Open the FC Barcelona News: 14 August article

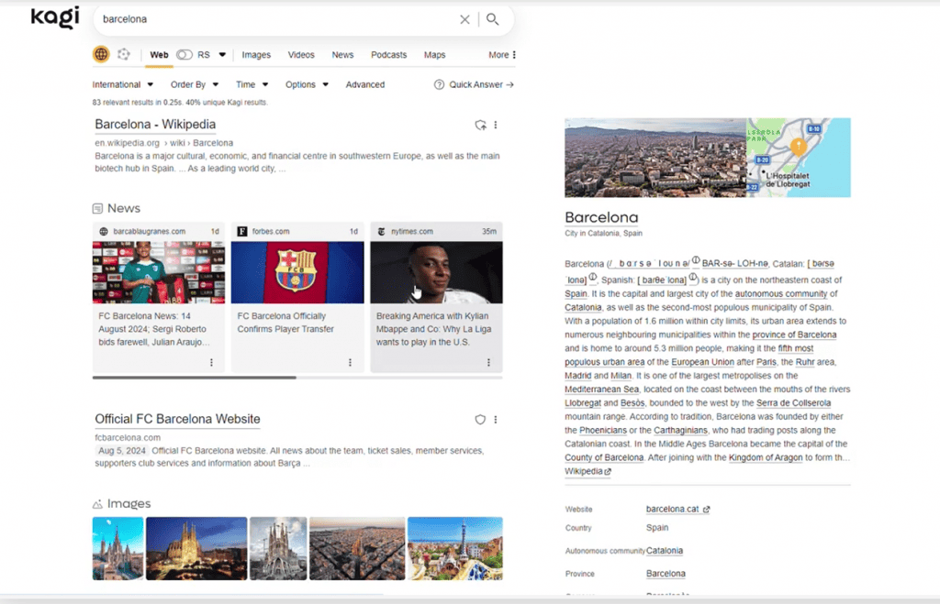[x=154, y=329]
